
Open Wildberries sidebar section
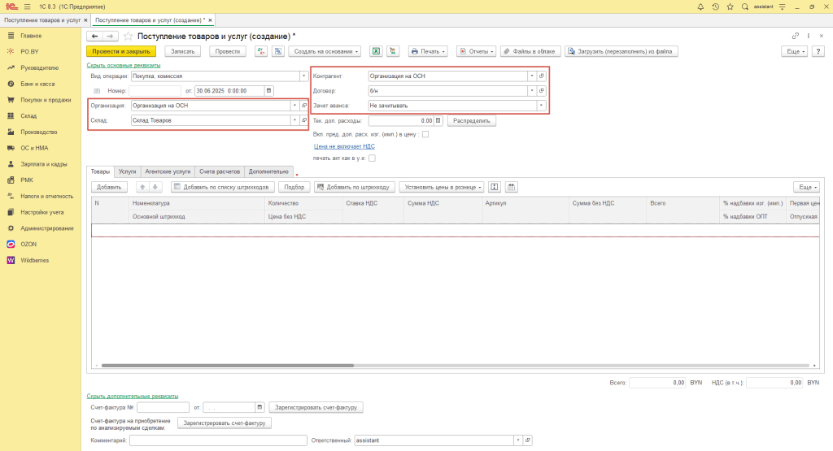(34, 261)
